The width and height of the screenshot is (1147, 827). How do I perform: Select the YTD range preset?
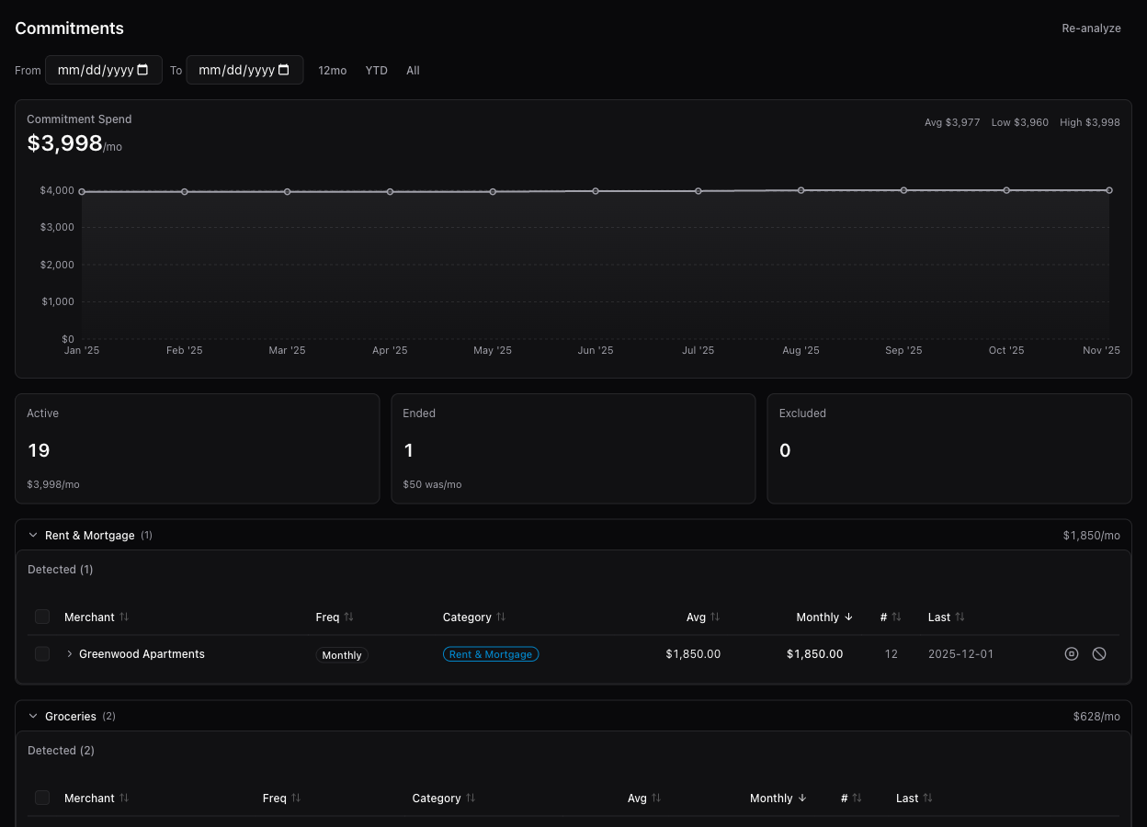click(376, 70)
